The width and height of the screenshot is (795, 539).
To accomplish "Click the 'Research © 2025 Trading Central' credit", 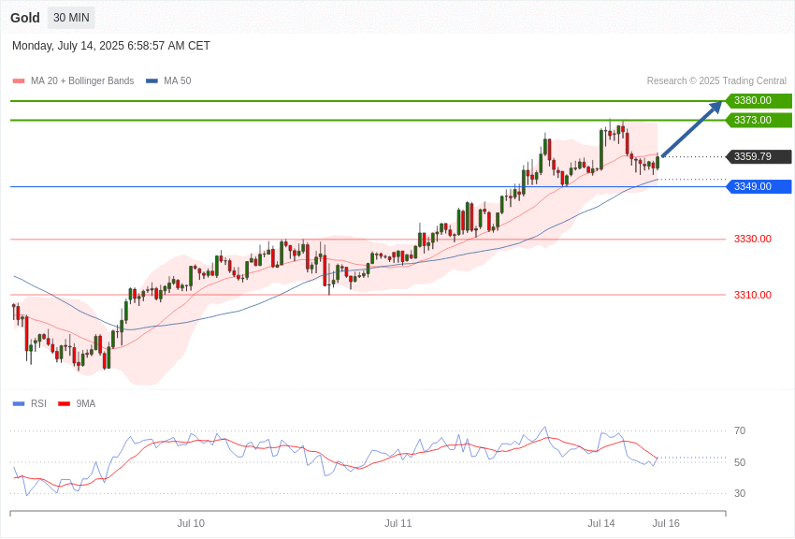I will tap(716, 80).
